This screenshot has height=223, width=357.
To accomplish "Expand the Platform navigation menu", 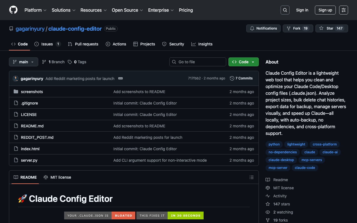I will (x=35, y=10).
